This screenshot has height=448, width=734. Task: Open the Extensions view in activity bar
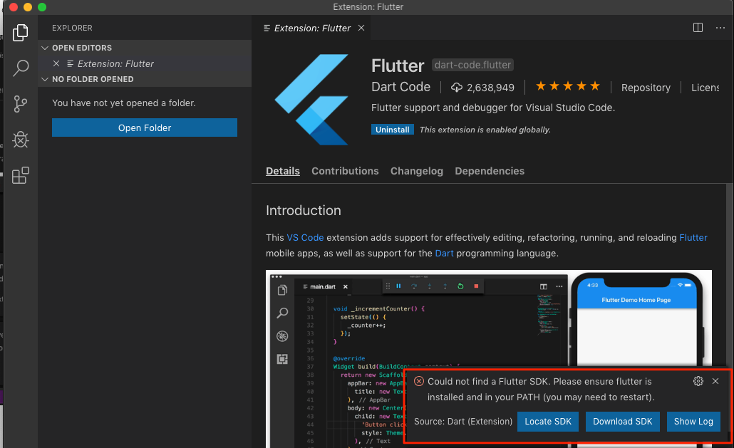[x=20, y=175]
